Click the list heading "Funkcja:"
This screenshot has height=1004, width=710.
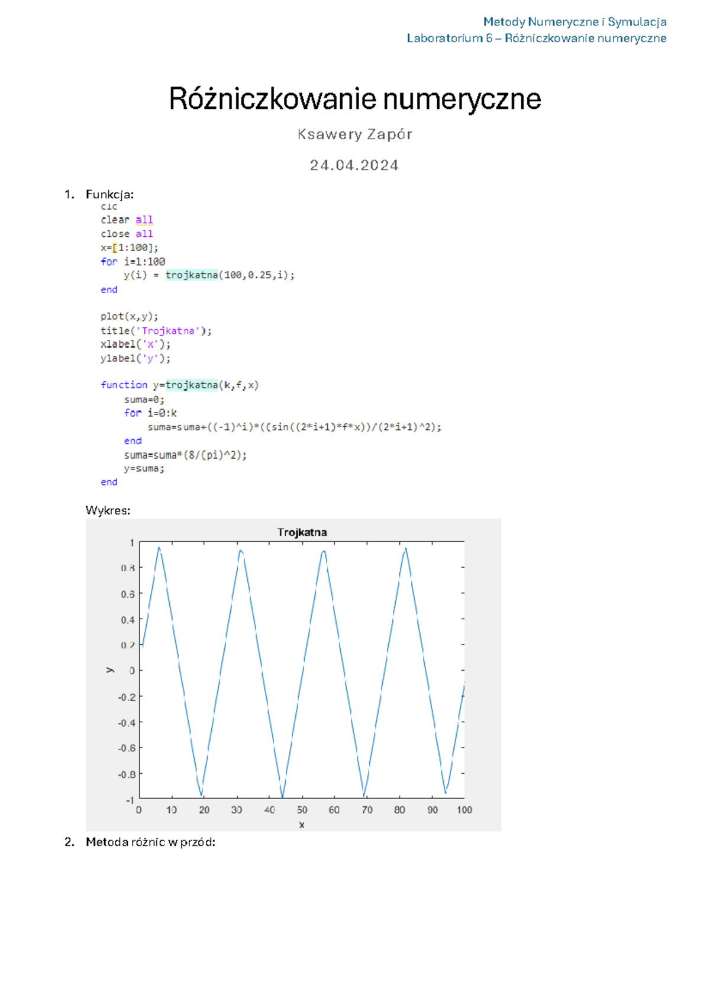pos(109,194)
